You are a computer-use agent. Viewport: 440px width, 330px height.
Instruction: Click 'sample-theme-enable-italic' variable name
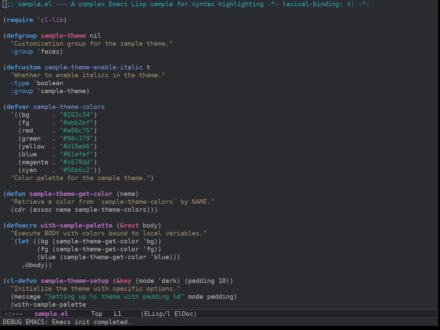click(x=93, y=67)
